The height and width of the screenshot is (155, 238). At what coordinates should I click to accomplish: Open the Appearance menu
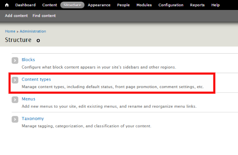[99, 5]
